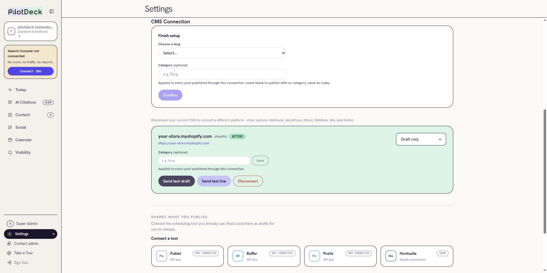The height and width of the screenshot is (273, 547).
Task: Expand the pilotdeck-testwebsite workspace switcher
Action: (x=30, y=31)
